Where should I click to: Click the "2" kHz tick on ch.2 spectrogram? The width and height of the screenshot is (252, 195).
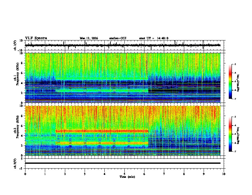(x=22, y=146)
